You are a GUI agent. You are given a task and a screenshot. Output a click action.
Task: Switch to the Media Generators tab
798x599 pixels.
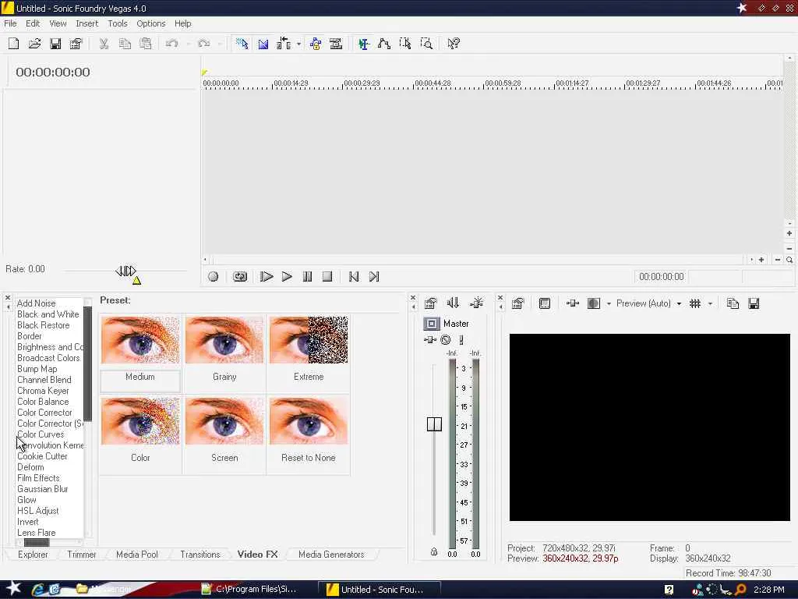coord(331,555)
